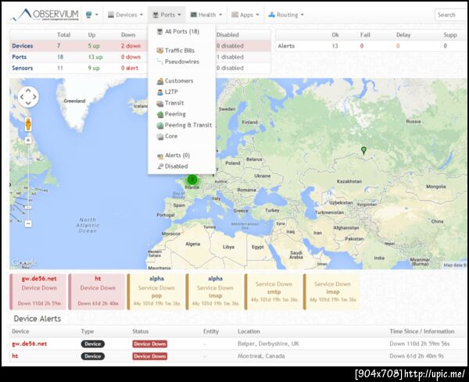This screenshot has width=469, height=382.
Task: Open the Ports summary link
Action: coord(19,57)
